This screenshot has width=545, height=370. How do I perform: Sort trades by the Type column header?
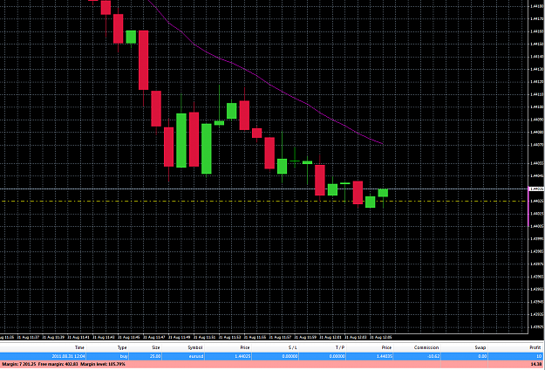[x=122, y=347]
